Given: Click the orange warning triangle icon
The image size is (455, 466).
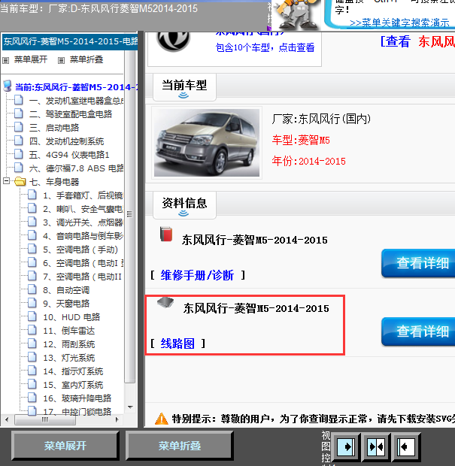Looking at the screenshot, I should tap(162, 419).
